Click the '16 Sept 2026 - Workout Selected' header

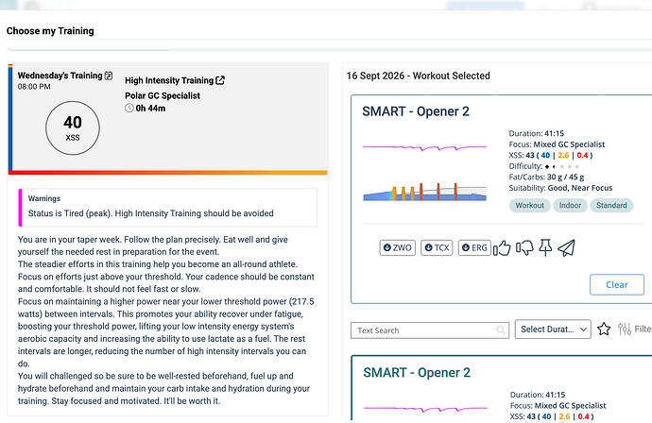418,76
